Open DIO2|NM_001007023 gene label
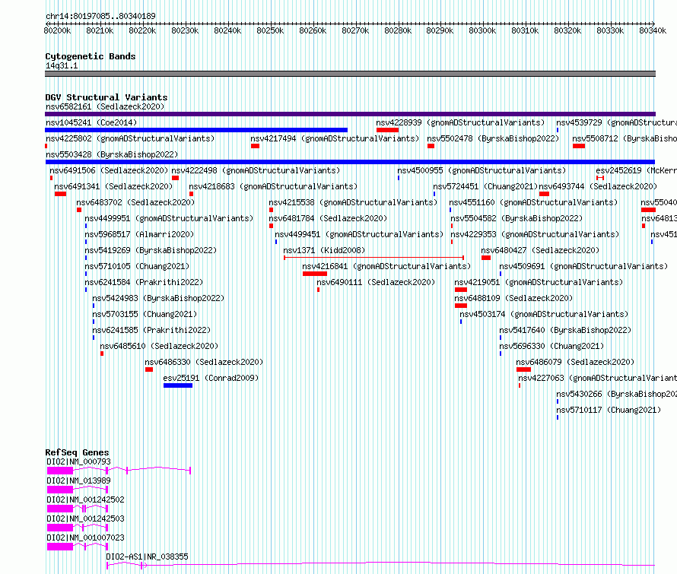The image size is (677, 574). click(85, 538)
